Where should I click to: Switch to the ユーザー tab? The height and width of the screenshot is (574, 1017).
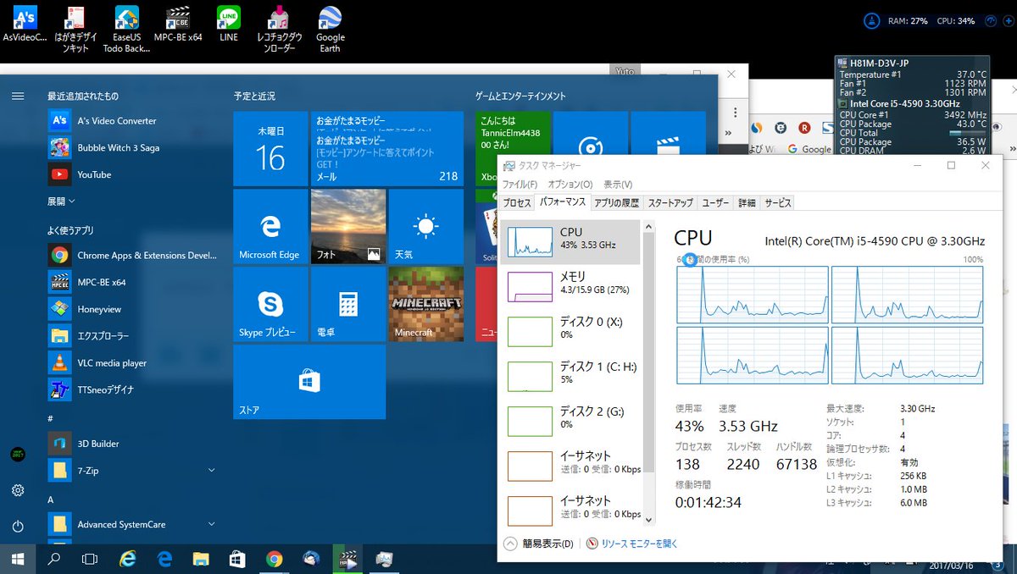point(716,203)
